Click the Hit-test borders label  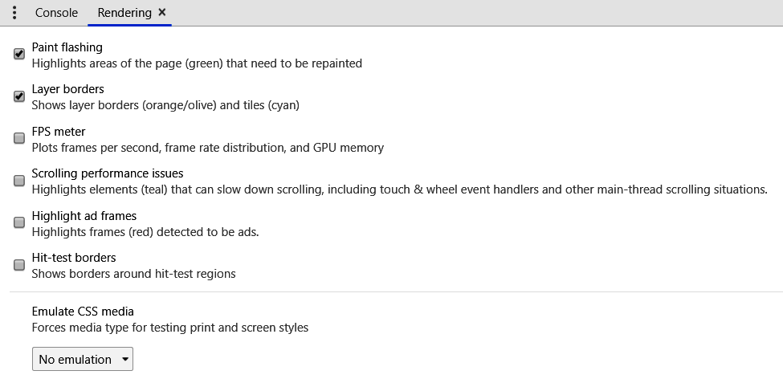(x=74, y=258)
